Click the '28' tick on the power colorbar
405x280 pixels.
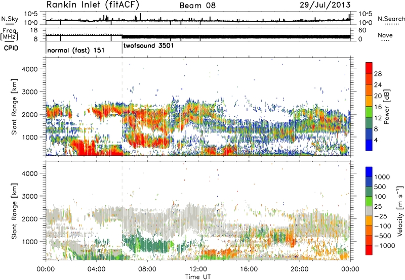click(378, 74)
